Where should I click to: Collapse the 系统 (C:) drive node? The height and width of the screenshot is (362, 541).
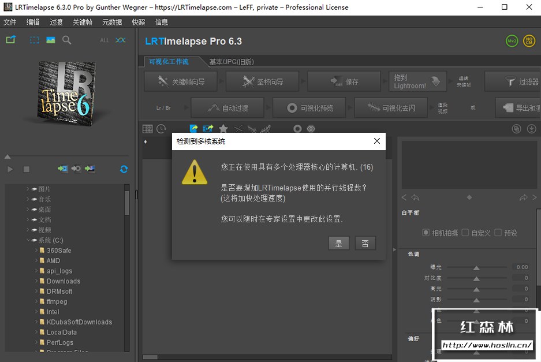tap(28, 240)
